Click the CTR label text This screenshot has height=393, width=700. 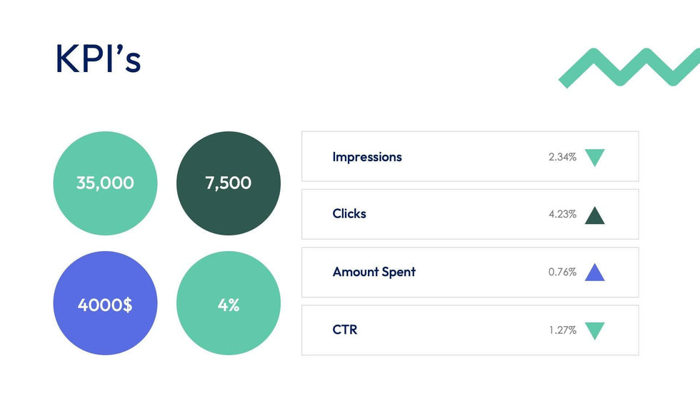345,330
